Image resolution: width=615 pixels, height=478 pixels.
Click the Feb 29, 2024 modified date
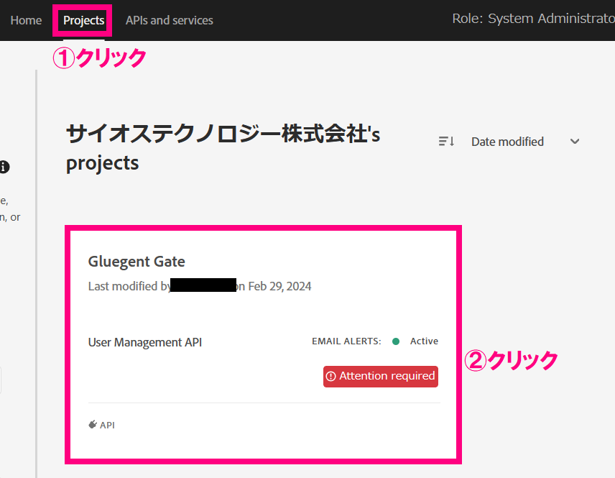pos(279,287)
